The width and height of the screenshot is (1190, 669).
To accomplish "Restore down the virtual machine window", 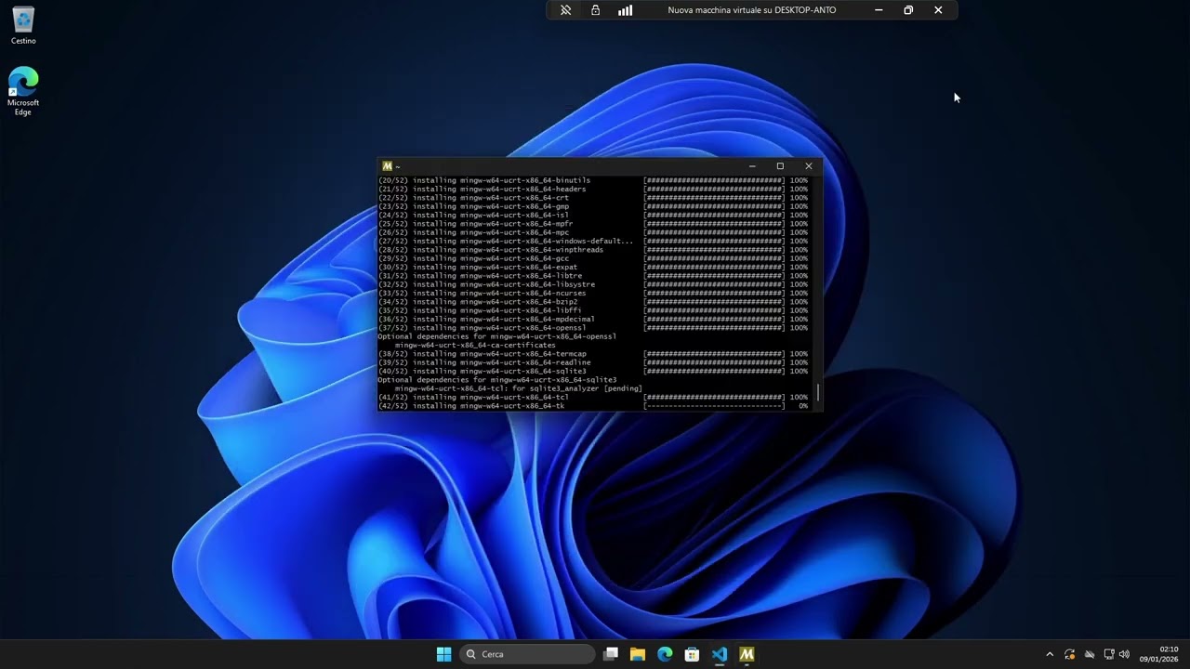I will point(908,10).
